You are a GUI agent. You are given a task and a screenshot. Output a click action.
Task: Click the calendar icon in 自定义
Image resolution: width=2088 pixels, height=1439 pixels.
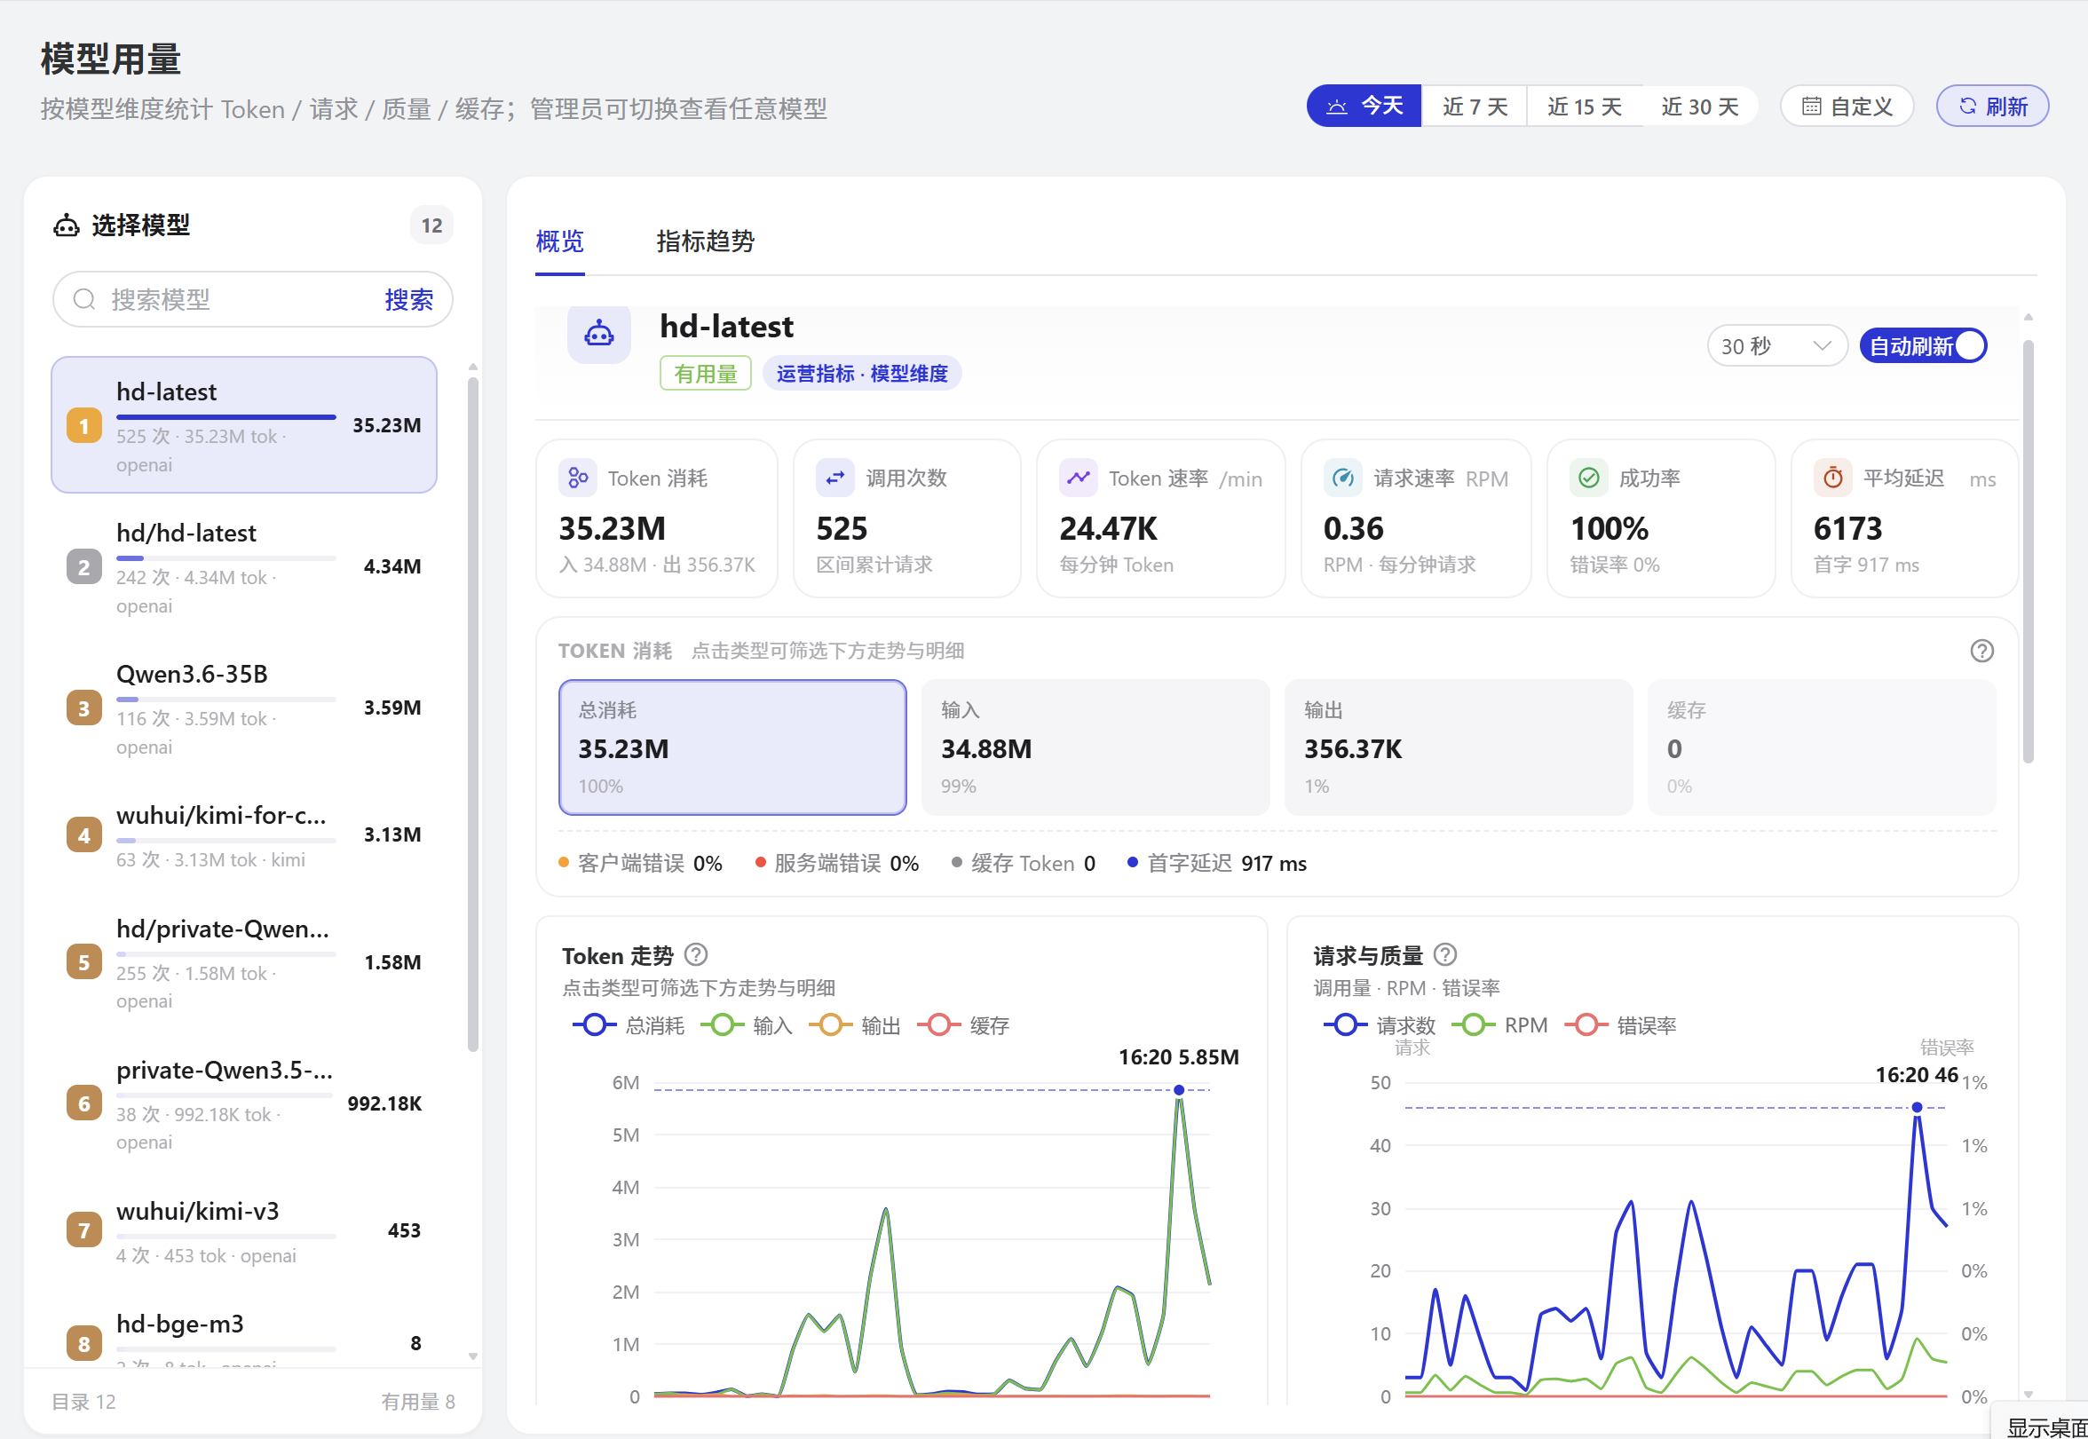[1811, 107]
